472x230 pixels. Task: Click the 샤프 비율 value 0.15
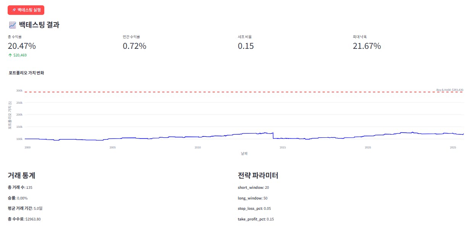point(246,46)
